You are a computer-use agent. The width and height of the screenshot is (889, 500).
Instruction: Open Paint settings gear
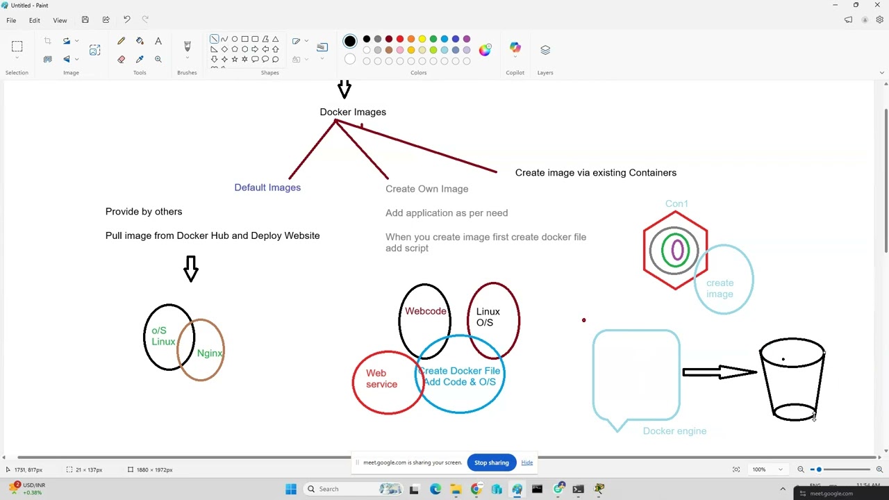click(879, 20)
